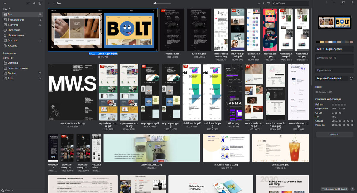Image resolution: width=357 pixels, height=193 pixels.
Task: Click the preview image in the inspector
Action: [334, 22]
